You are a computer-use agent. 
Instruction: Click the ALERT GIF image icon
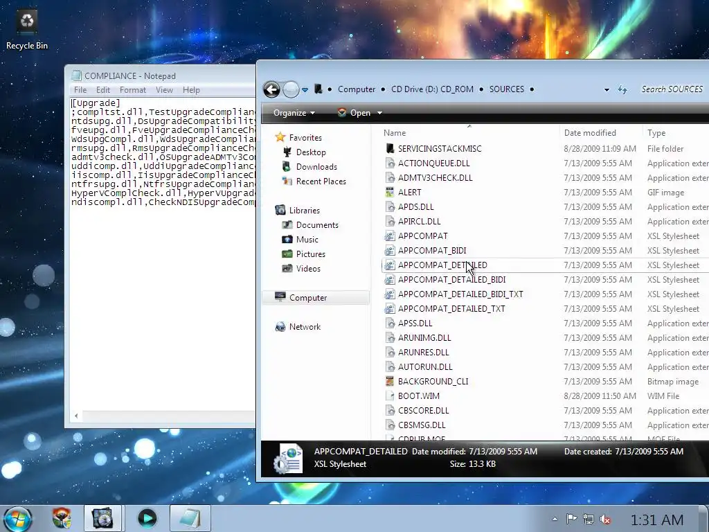pyautogui.click(x=389, y=193)
